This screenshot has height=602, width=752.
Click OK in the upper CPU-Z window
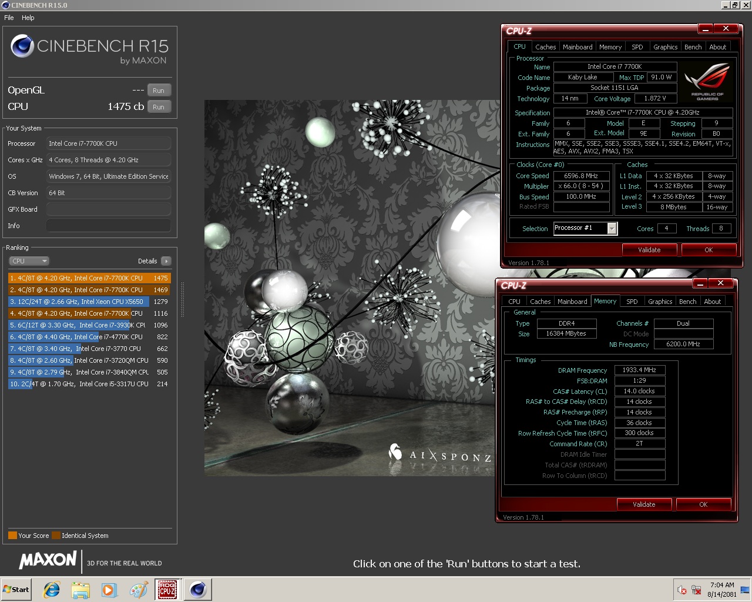click(x=709, y=250)
